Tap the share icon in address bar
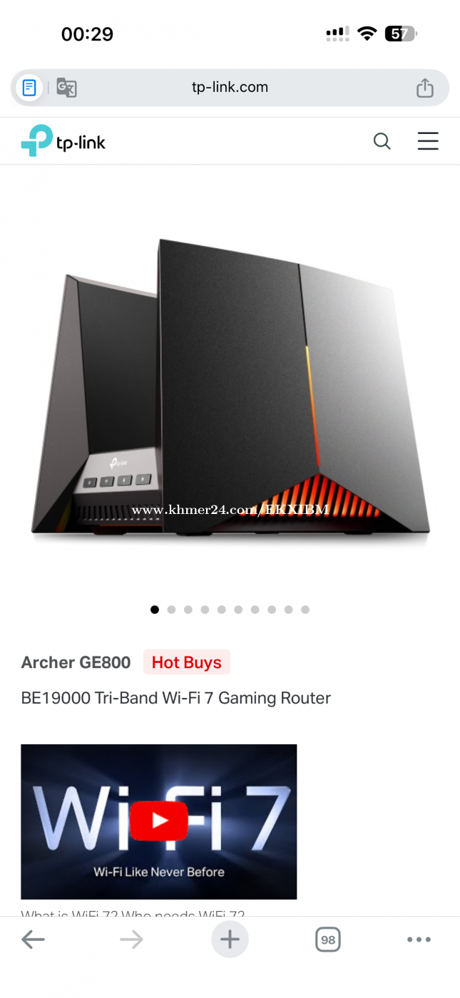This screenshot has height=998, width=460. click(x=425, y=88)
